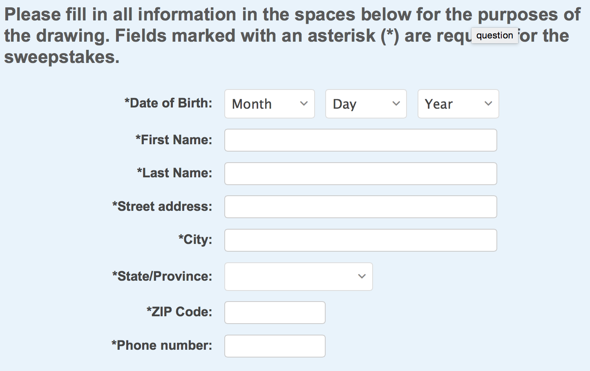
Task: Focus the City text field
Action: click(360, 240)
